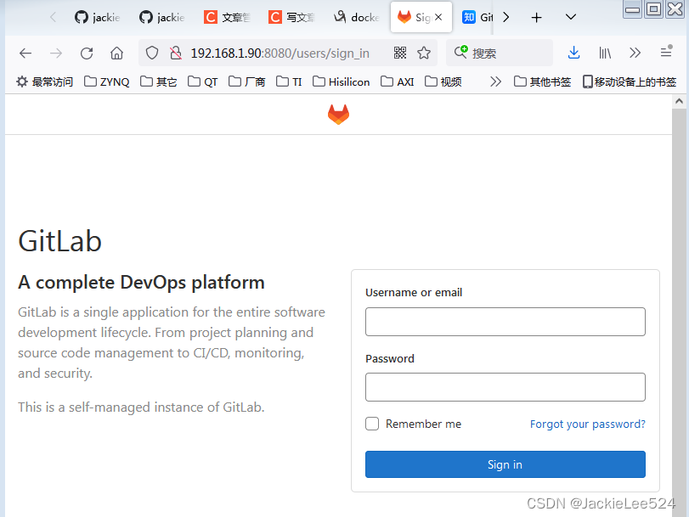Go to the browser home page
This screenshot has width=689, height=517.
pyautogui.click(x=116, y=53)
